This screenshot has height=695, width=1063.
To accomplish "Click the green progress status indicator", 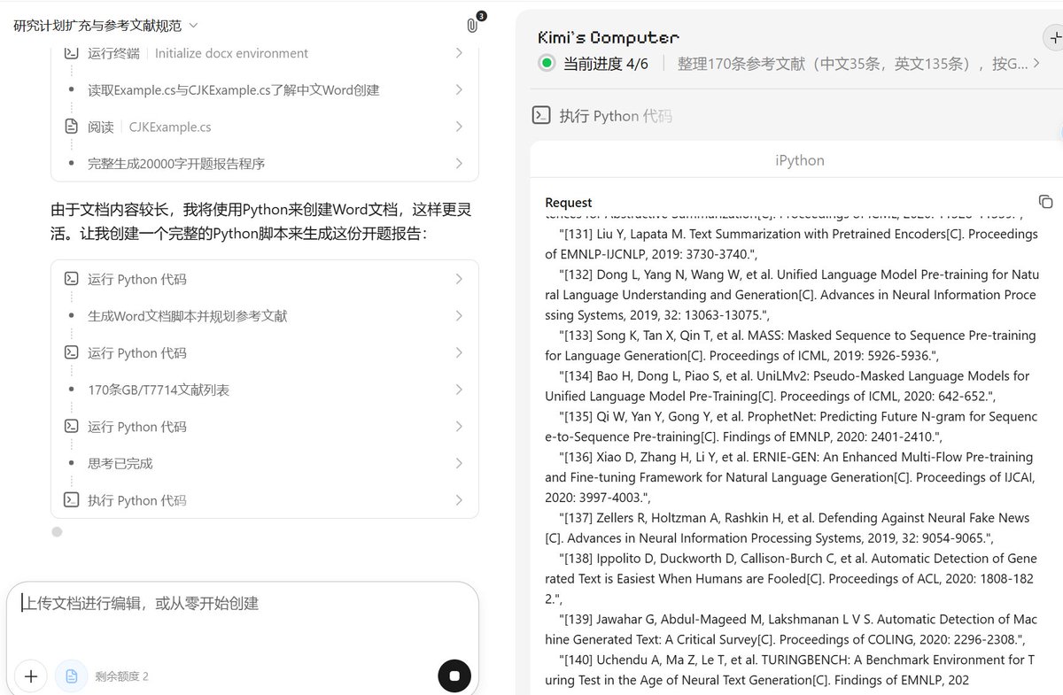I will (x=547, y=63).
